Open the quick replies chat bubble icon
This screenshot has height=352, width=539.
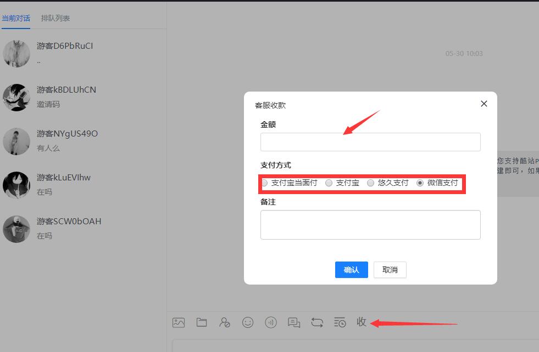[x=294, y=322]
